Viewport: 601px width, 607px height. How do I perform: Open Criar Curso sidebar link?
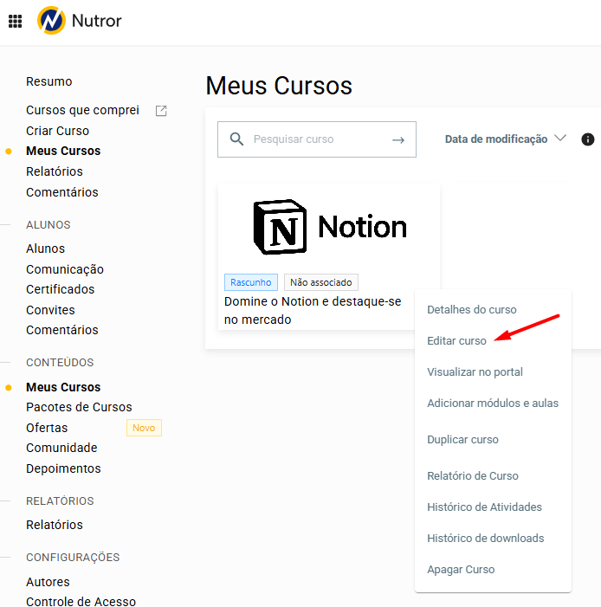coord(57,131)
